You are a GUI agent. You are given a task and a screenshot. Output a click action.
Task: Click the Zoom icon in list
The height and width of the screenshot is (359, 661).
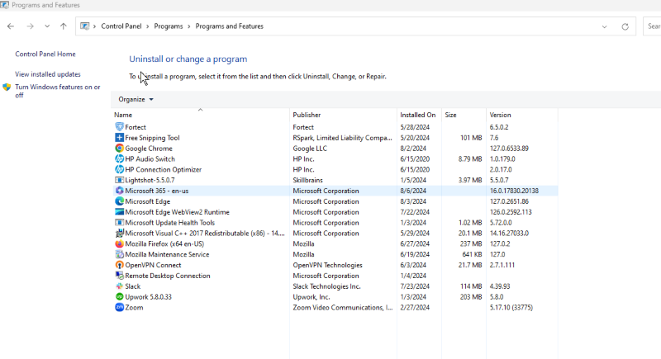pos(119,307)
